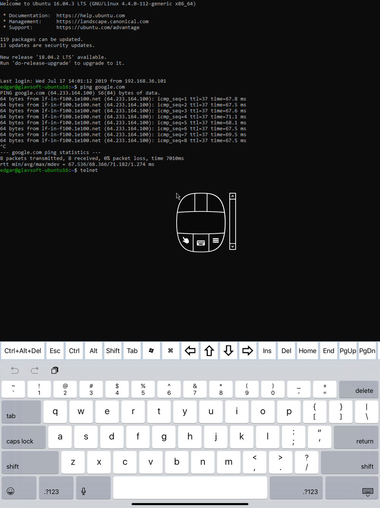Click scroll down arrow on virtual scroll bar
This screenshot has width=380, height=508.
point(233,246)
